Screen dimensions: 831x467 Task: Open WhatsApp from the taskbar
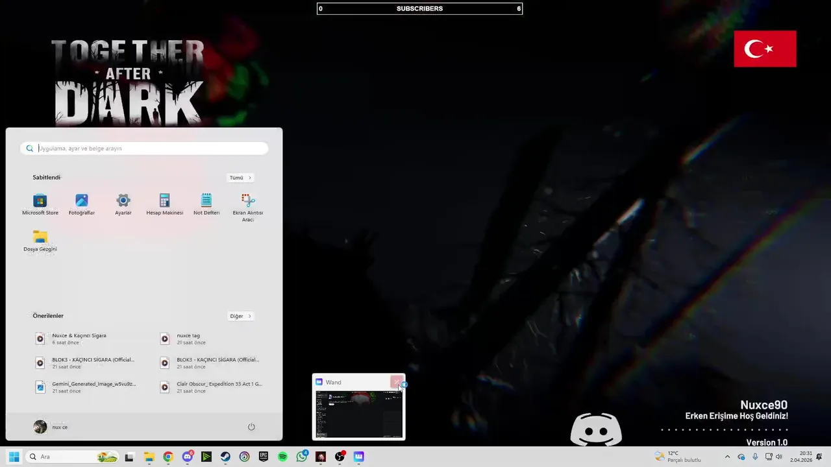(302, 457)
